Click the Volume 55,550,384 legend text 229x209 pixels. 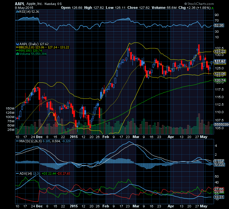(33, 54)
